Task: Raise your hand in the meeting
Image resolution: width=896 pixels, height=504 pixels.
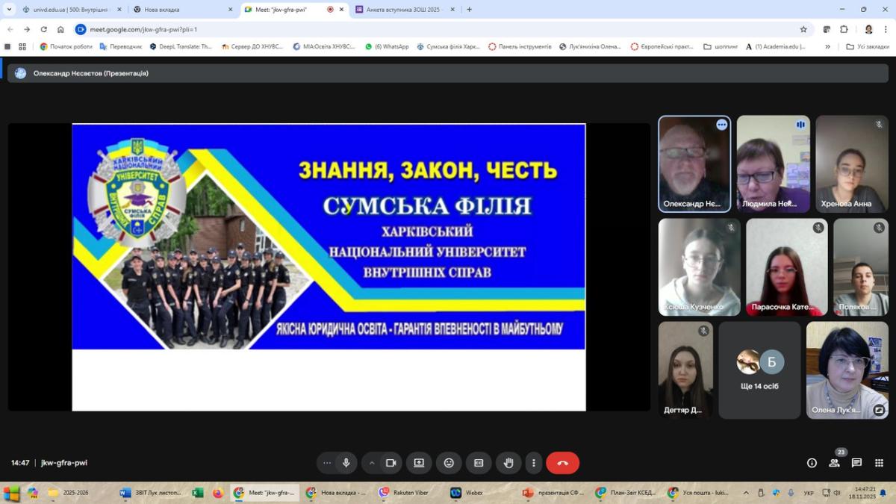Action: pyautogui.click(x=508, y=463)
